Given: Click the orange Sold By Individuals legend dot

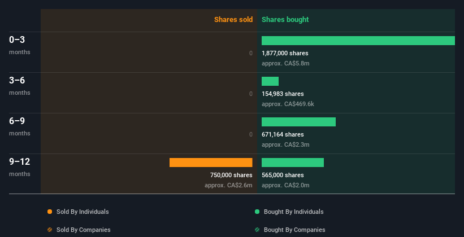Looking at the screenshot, I should point(50,212).
